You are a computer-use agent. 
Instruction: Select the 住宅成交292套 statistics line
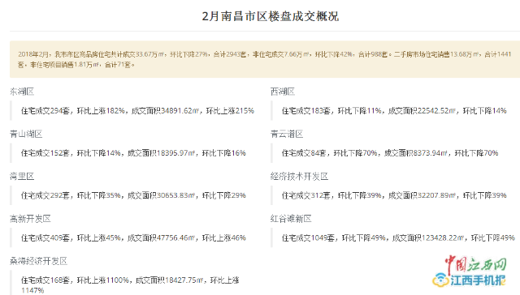click(x=133, y=195)
